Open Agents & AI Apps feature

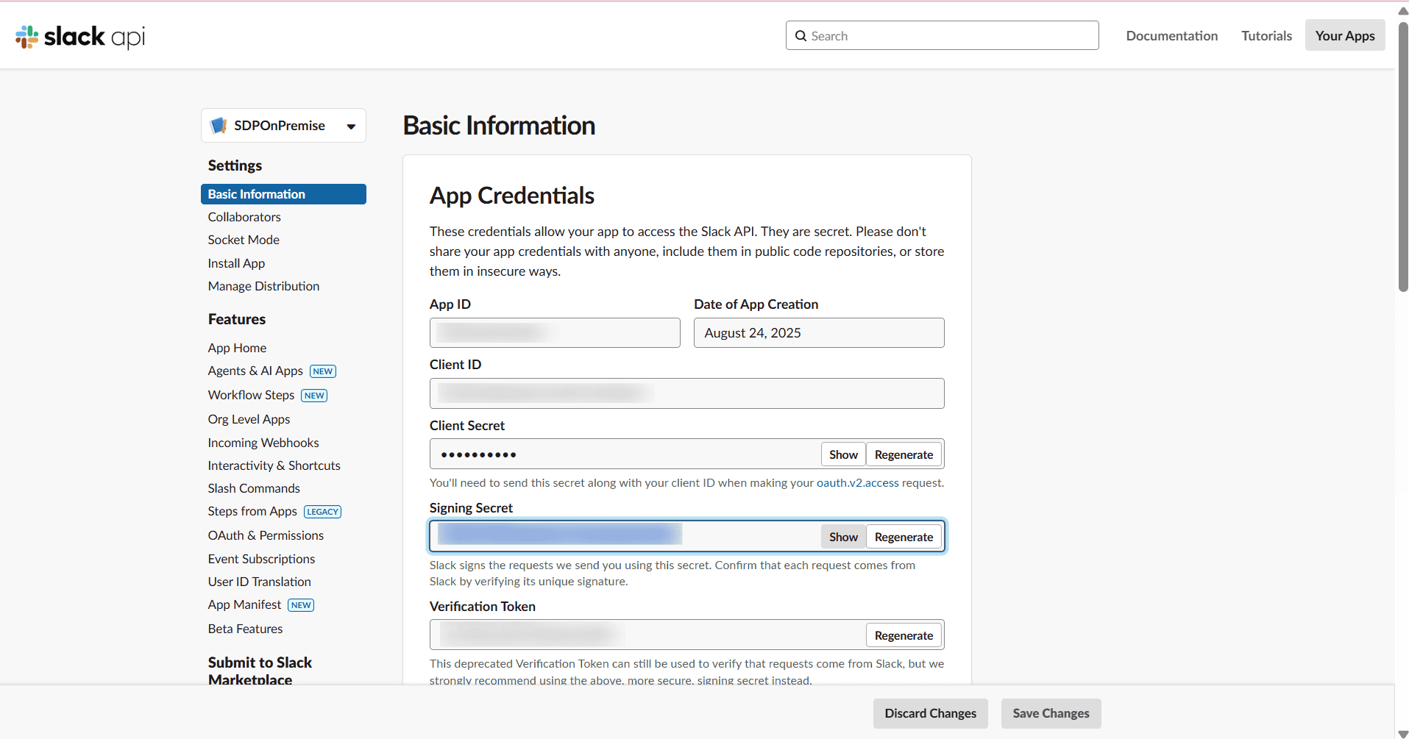(x=255, y=371)
